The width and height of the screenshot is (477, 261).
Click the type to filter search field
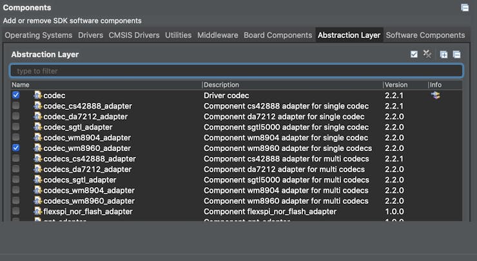click(x=236, y=71)
